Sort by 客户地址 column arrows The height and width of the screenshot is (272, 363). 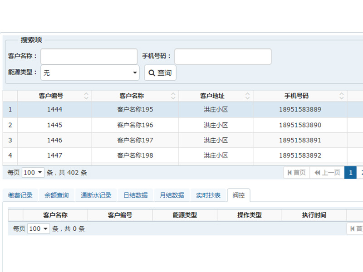[x=247, y=96]
